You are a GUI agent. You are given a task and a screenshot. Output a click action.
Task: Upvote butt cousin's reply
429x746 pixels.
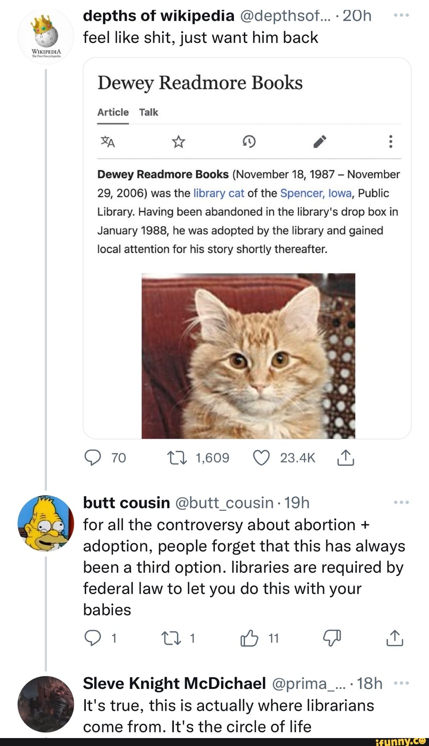[249, 638]
